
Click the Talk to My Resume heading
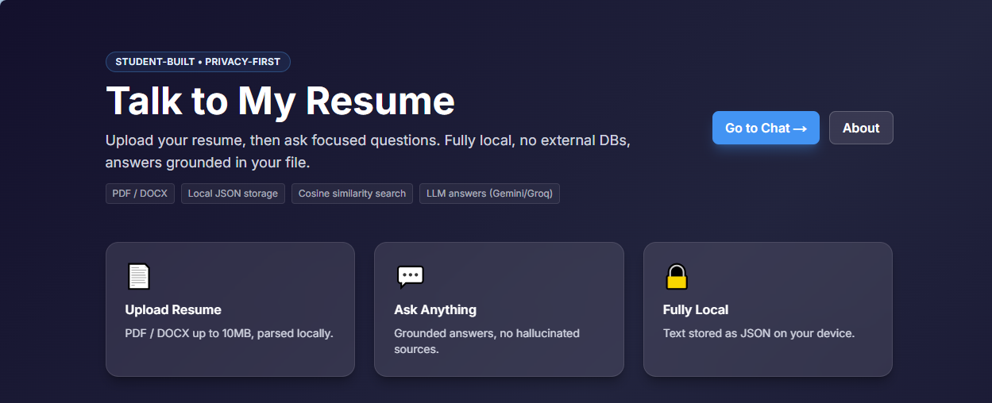coord(280,101)
